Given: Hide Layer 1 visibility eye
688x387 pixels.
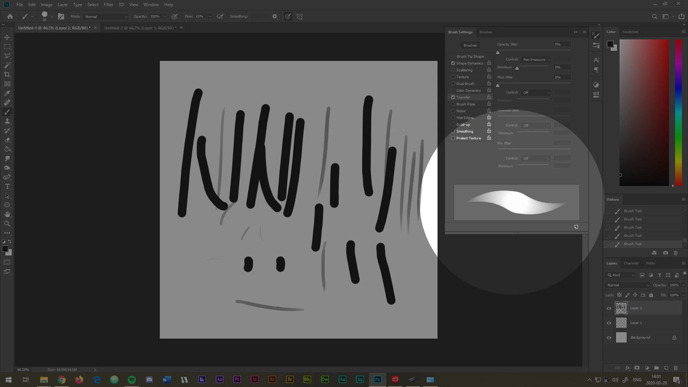Looking at the screenshot, I should (609, 323).
